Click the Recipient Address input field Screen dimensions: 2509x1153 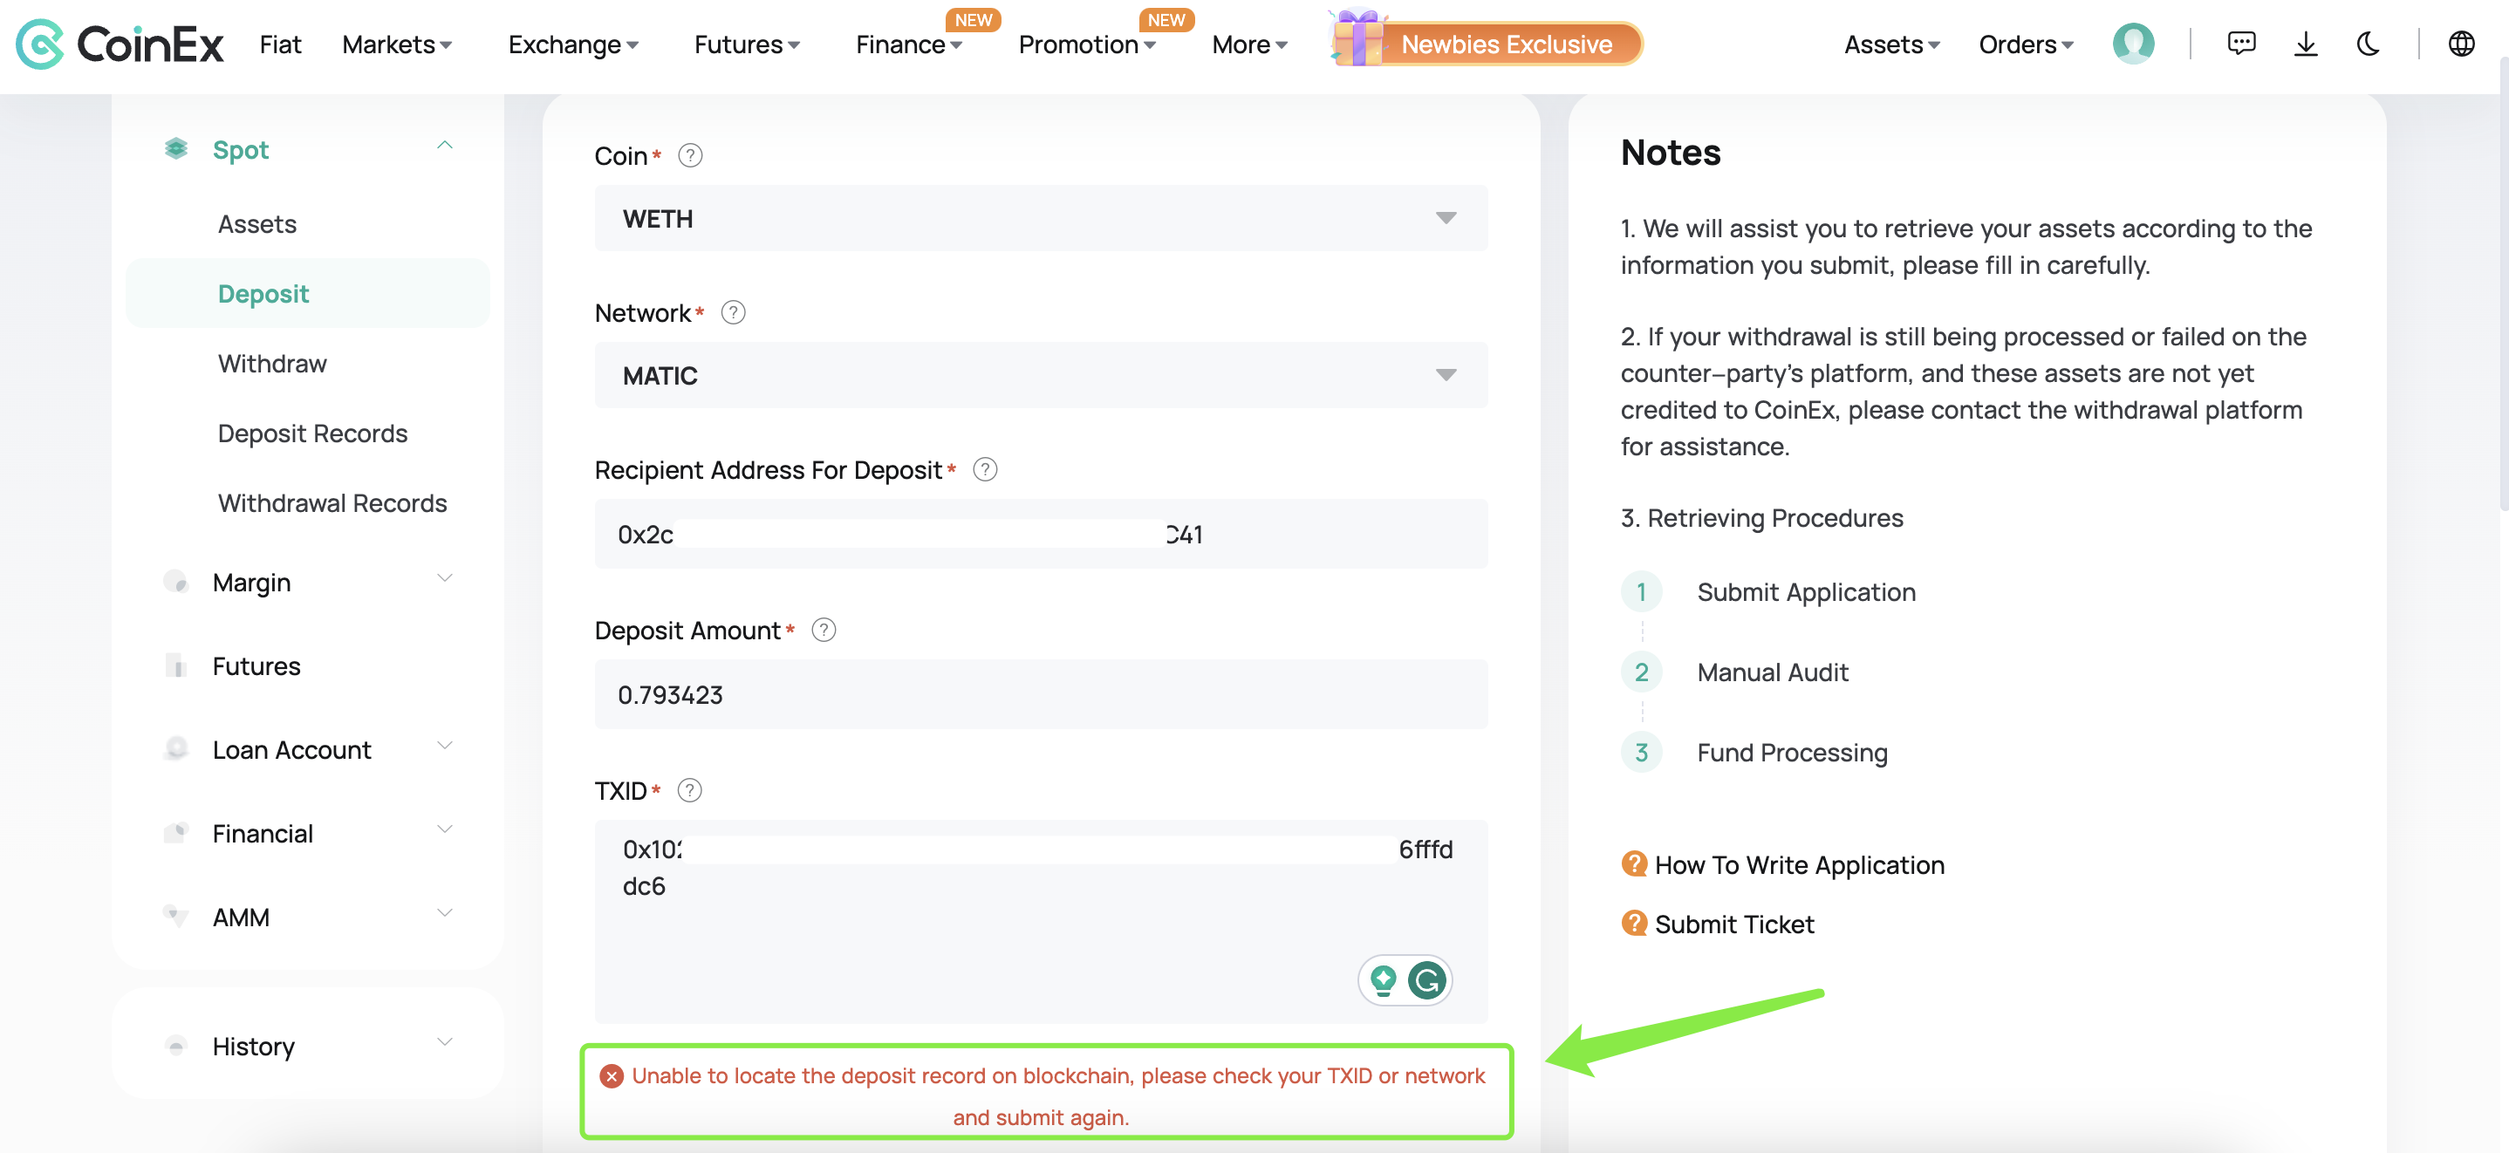[x=1040, y=534]
